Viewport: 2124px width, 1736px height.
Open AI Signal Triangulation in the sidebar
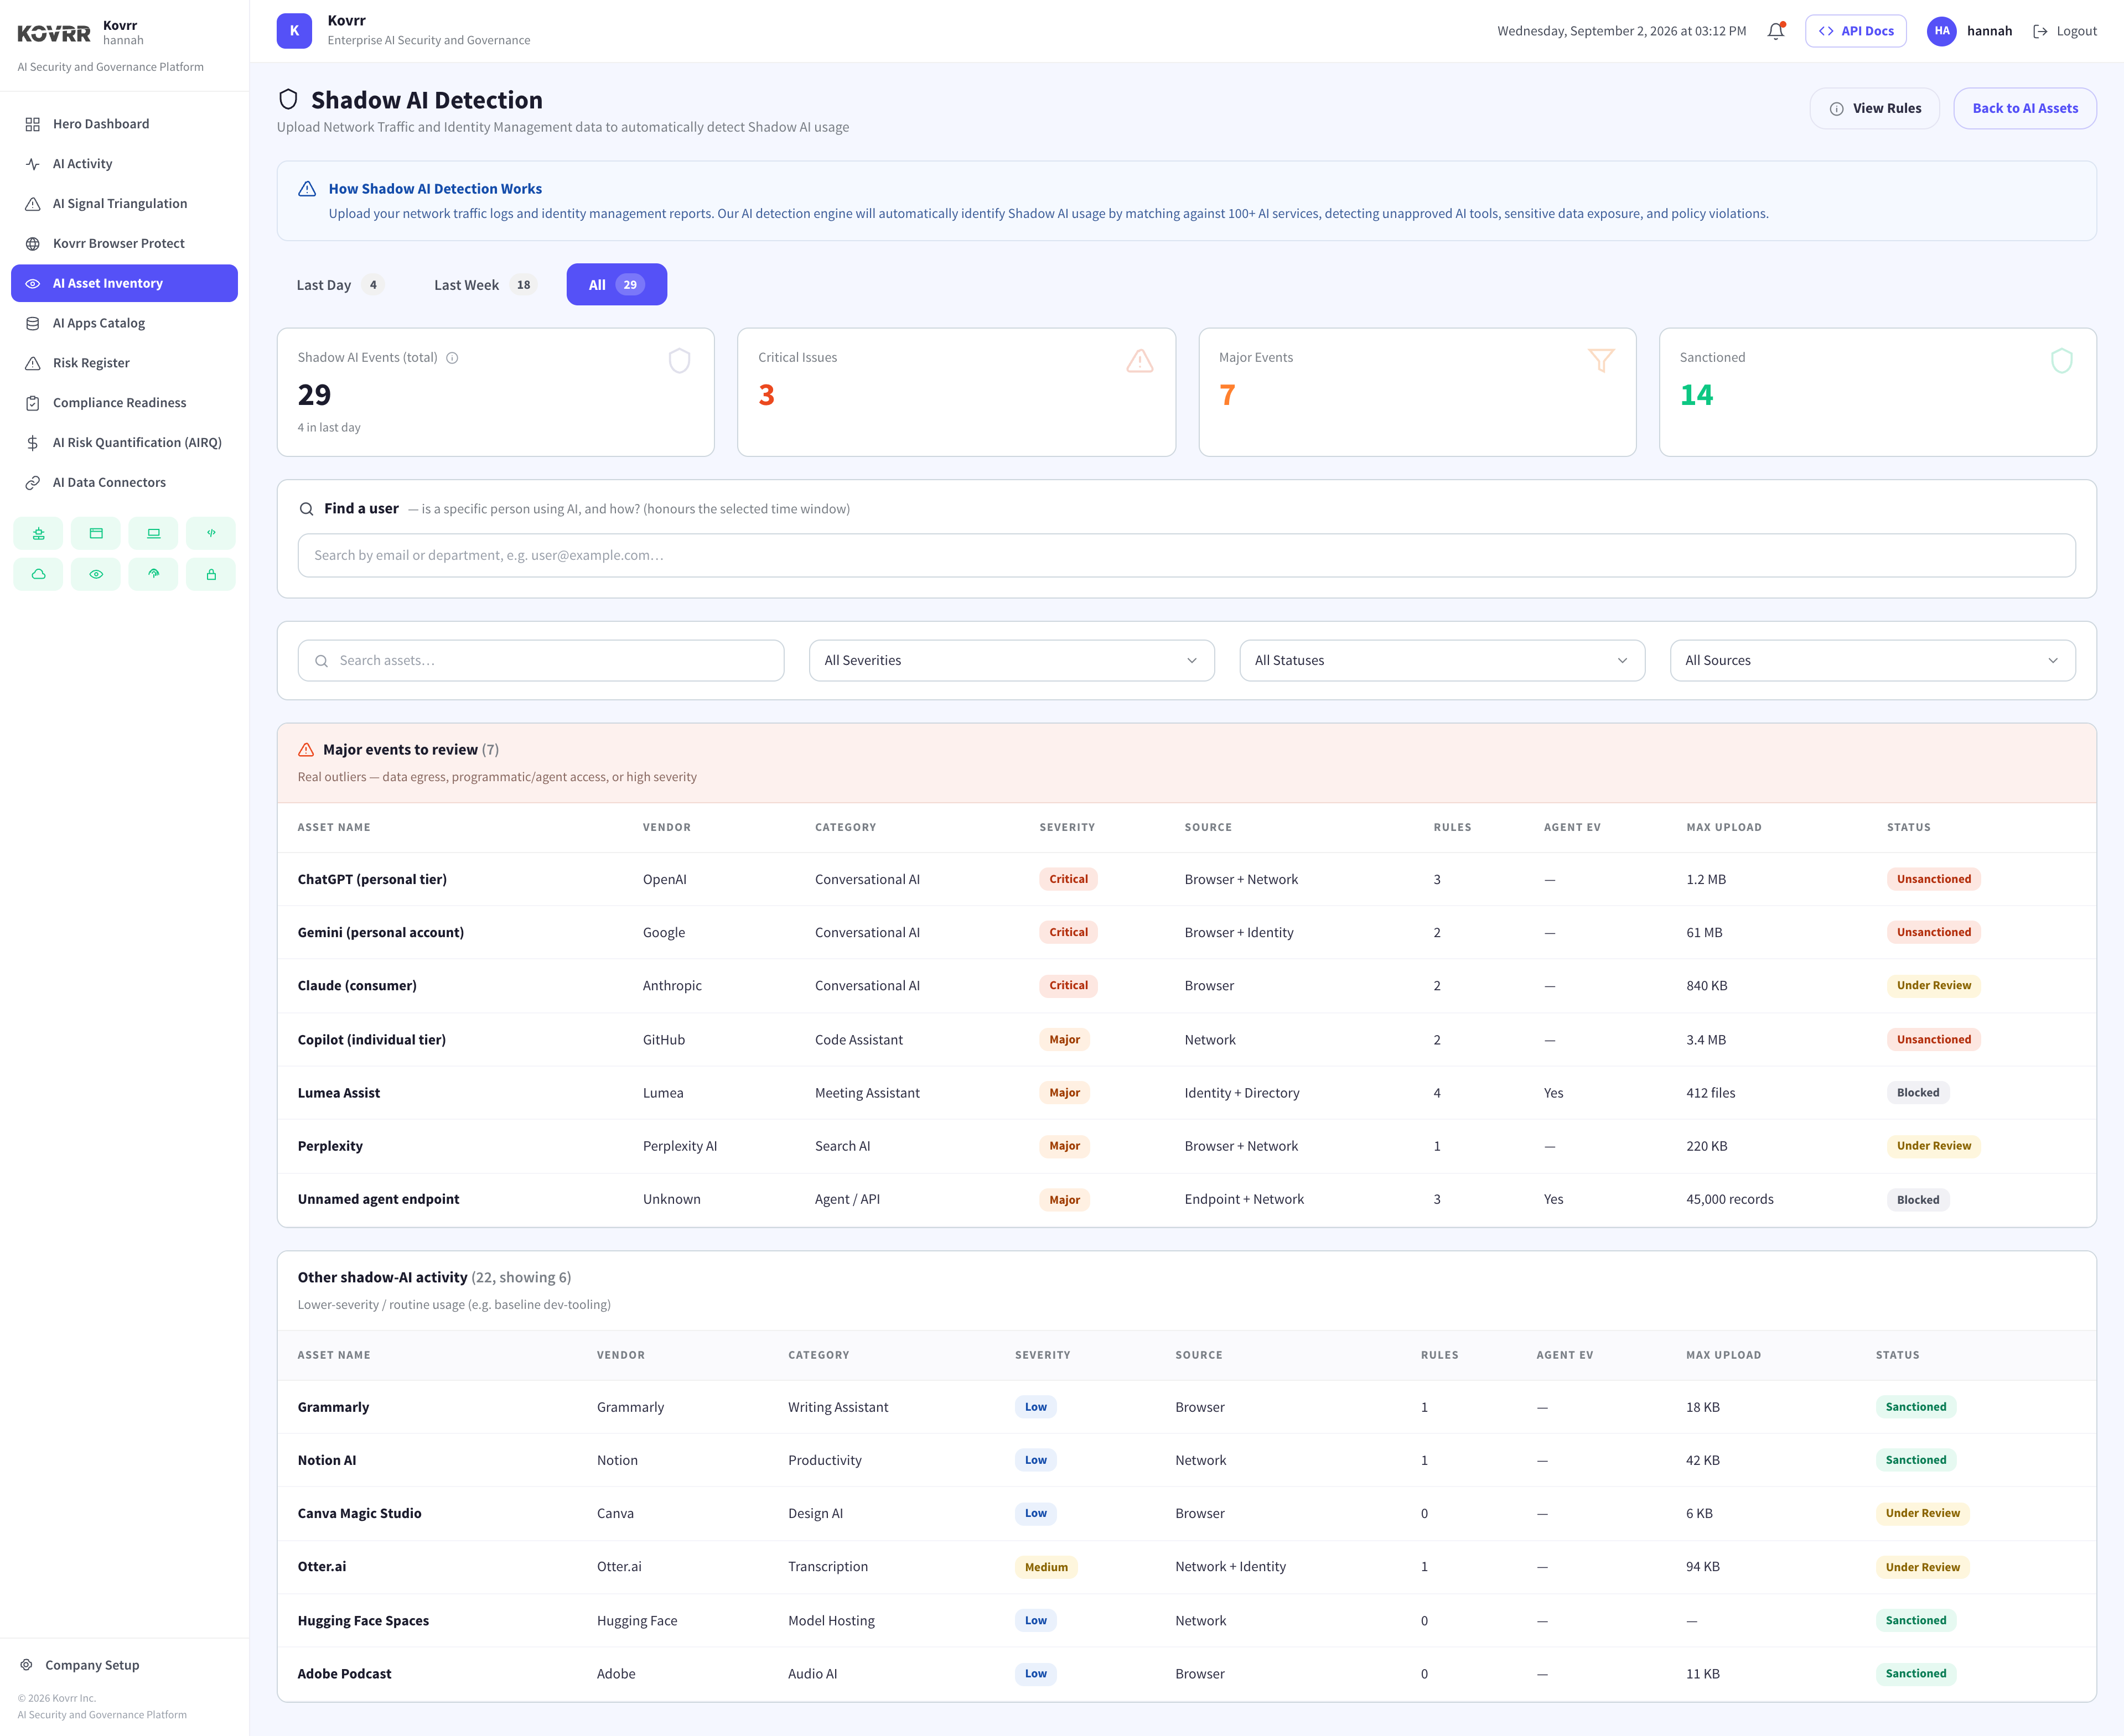click(124, 204)
